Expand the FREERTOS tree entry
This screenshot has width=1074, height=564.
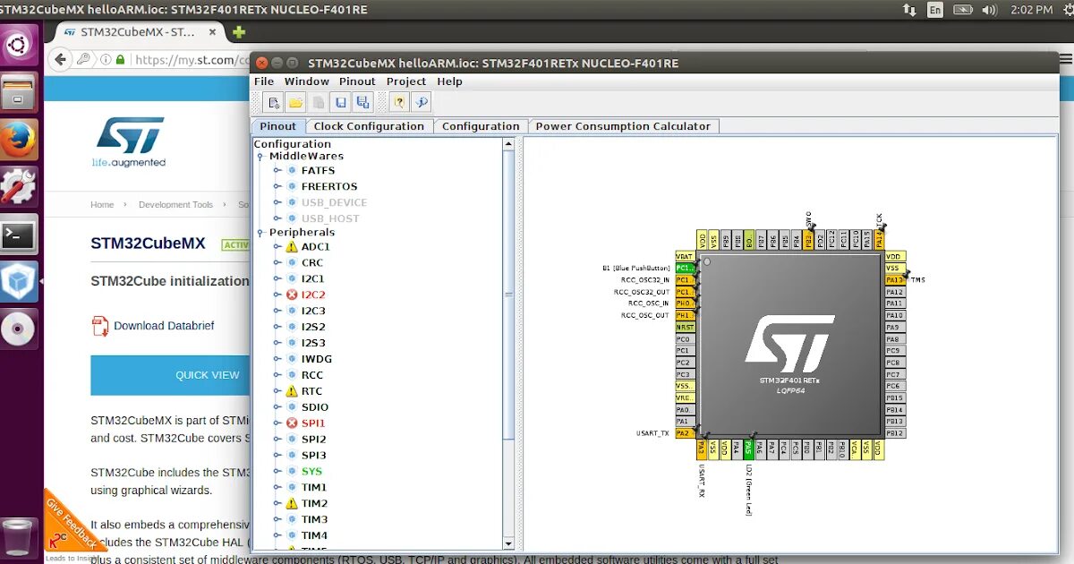click(277, 186)
